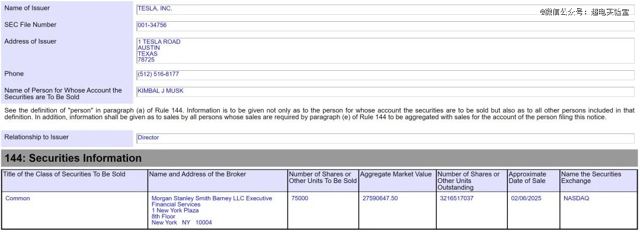Click the KIMBAL J MUSK name field
Screen dimensions: 640x232
(385, 92)
